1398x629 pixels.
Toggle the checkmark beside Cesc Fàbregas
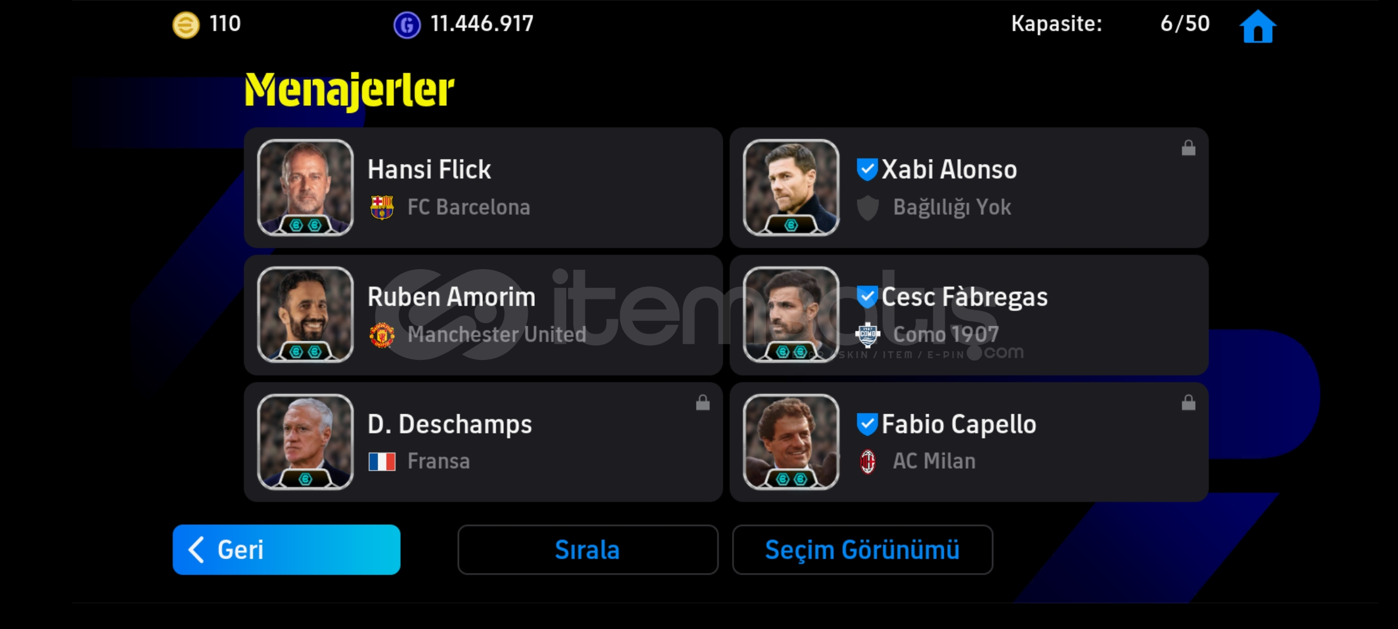867,297
